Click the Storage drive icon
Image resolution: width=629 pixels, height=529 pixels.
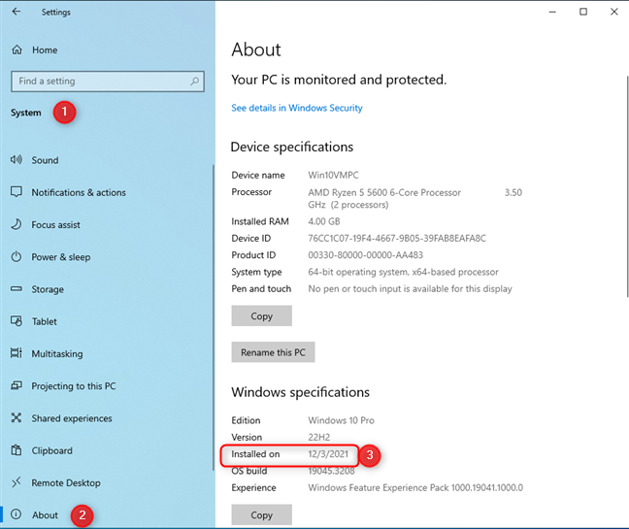(x=17, y=288)
